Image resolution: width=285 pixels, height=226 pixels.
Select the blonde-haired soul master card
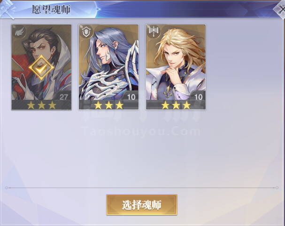[x=176, y=67]
